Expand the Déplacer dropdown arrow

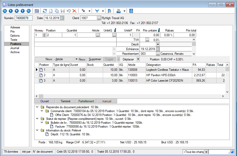pyautogui.click(x=138, y=59)
